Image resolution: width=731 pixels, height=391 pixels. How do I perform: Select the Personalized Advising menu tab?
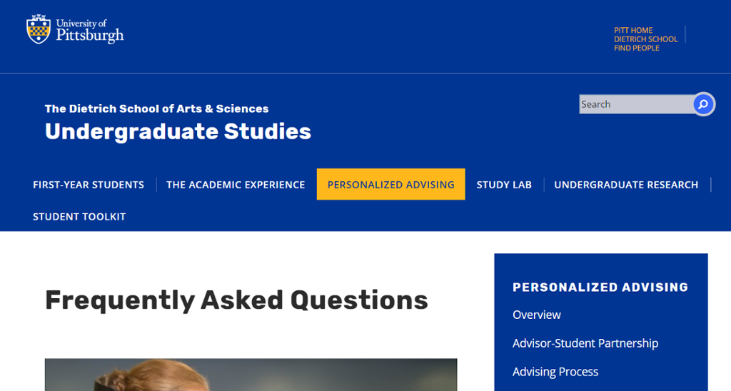click(x=390, y=185)
